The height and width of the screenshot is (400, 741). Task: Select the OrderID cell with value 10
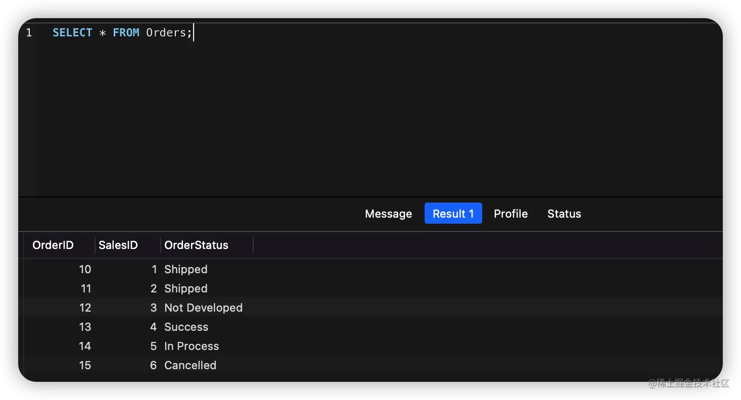point(60,269)
